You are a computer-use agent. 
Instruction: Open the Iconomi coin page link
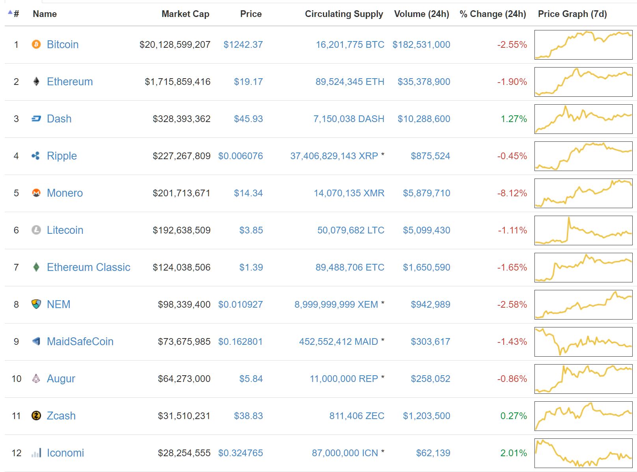click(65, 453)
